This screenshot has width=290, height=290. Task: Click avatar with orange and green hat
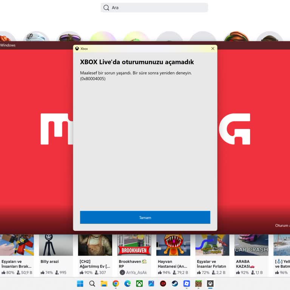(236, 36)
